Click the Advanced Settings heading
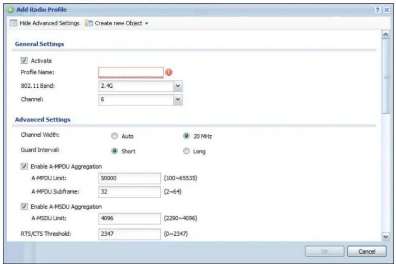The image size is (396, 264). click(x=43, y=120)
